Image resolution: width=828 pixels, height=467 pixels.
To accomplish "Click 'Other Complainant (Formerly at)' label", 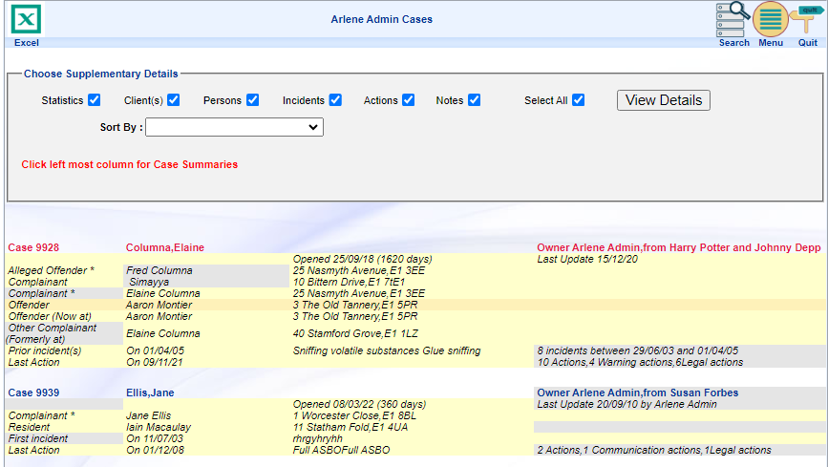I will [x=52, y=333].
